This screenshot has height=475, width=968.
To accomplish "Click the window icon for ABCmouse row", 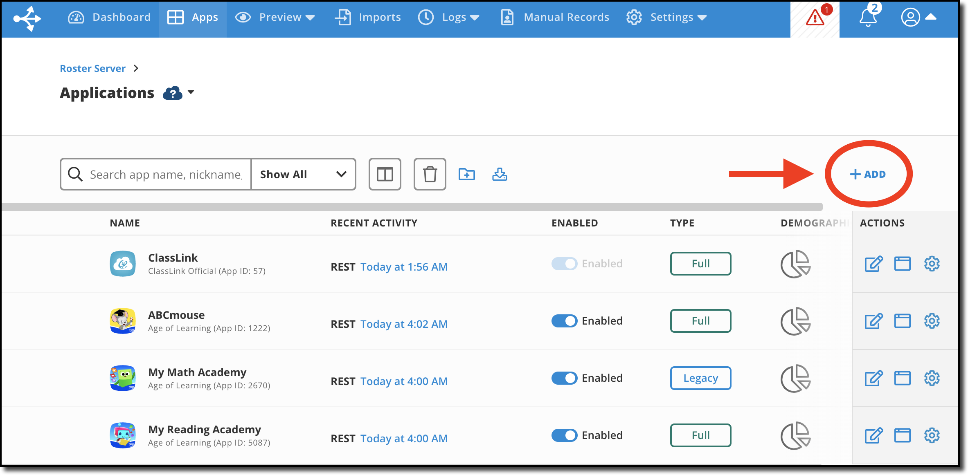I will tap(902, 321).
